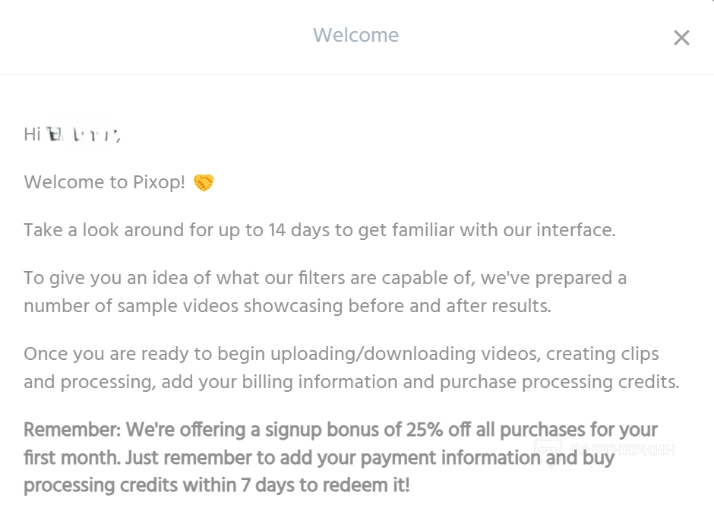Click the handshake emoji after Pixop

pos(204,183)
